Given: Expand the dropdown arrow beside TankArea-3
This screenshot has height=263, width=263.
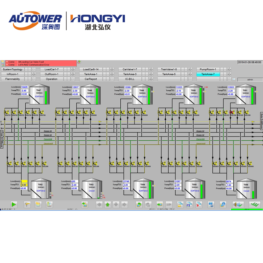Looking at the screenshot, I should tap(151, 74).
